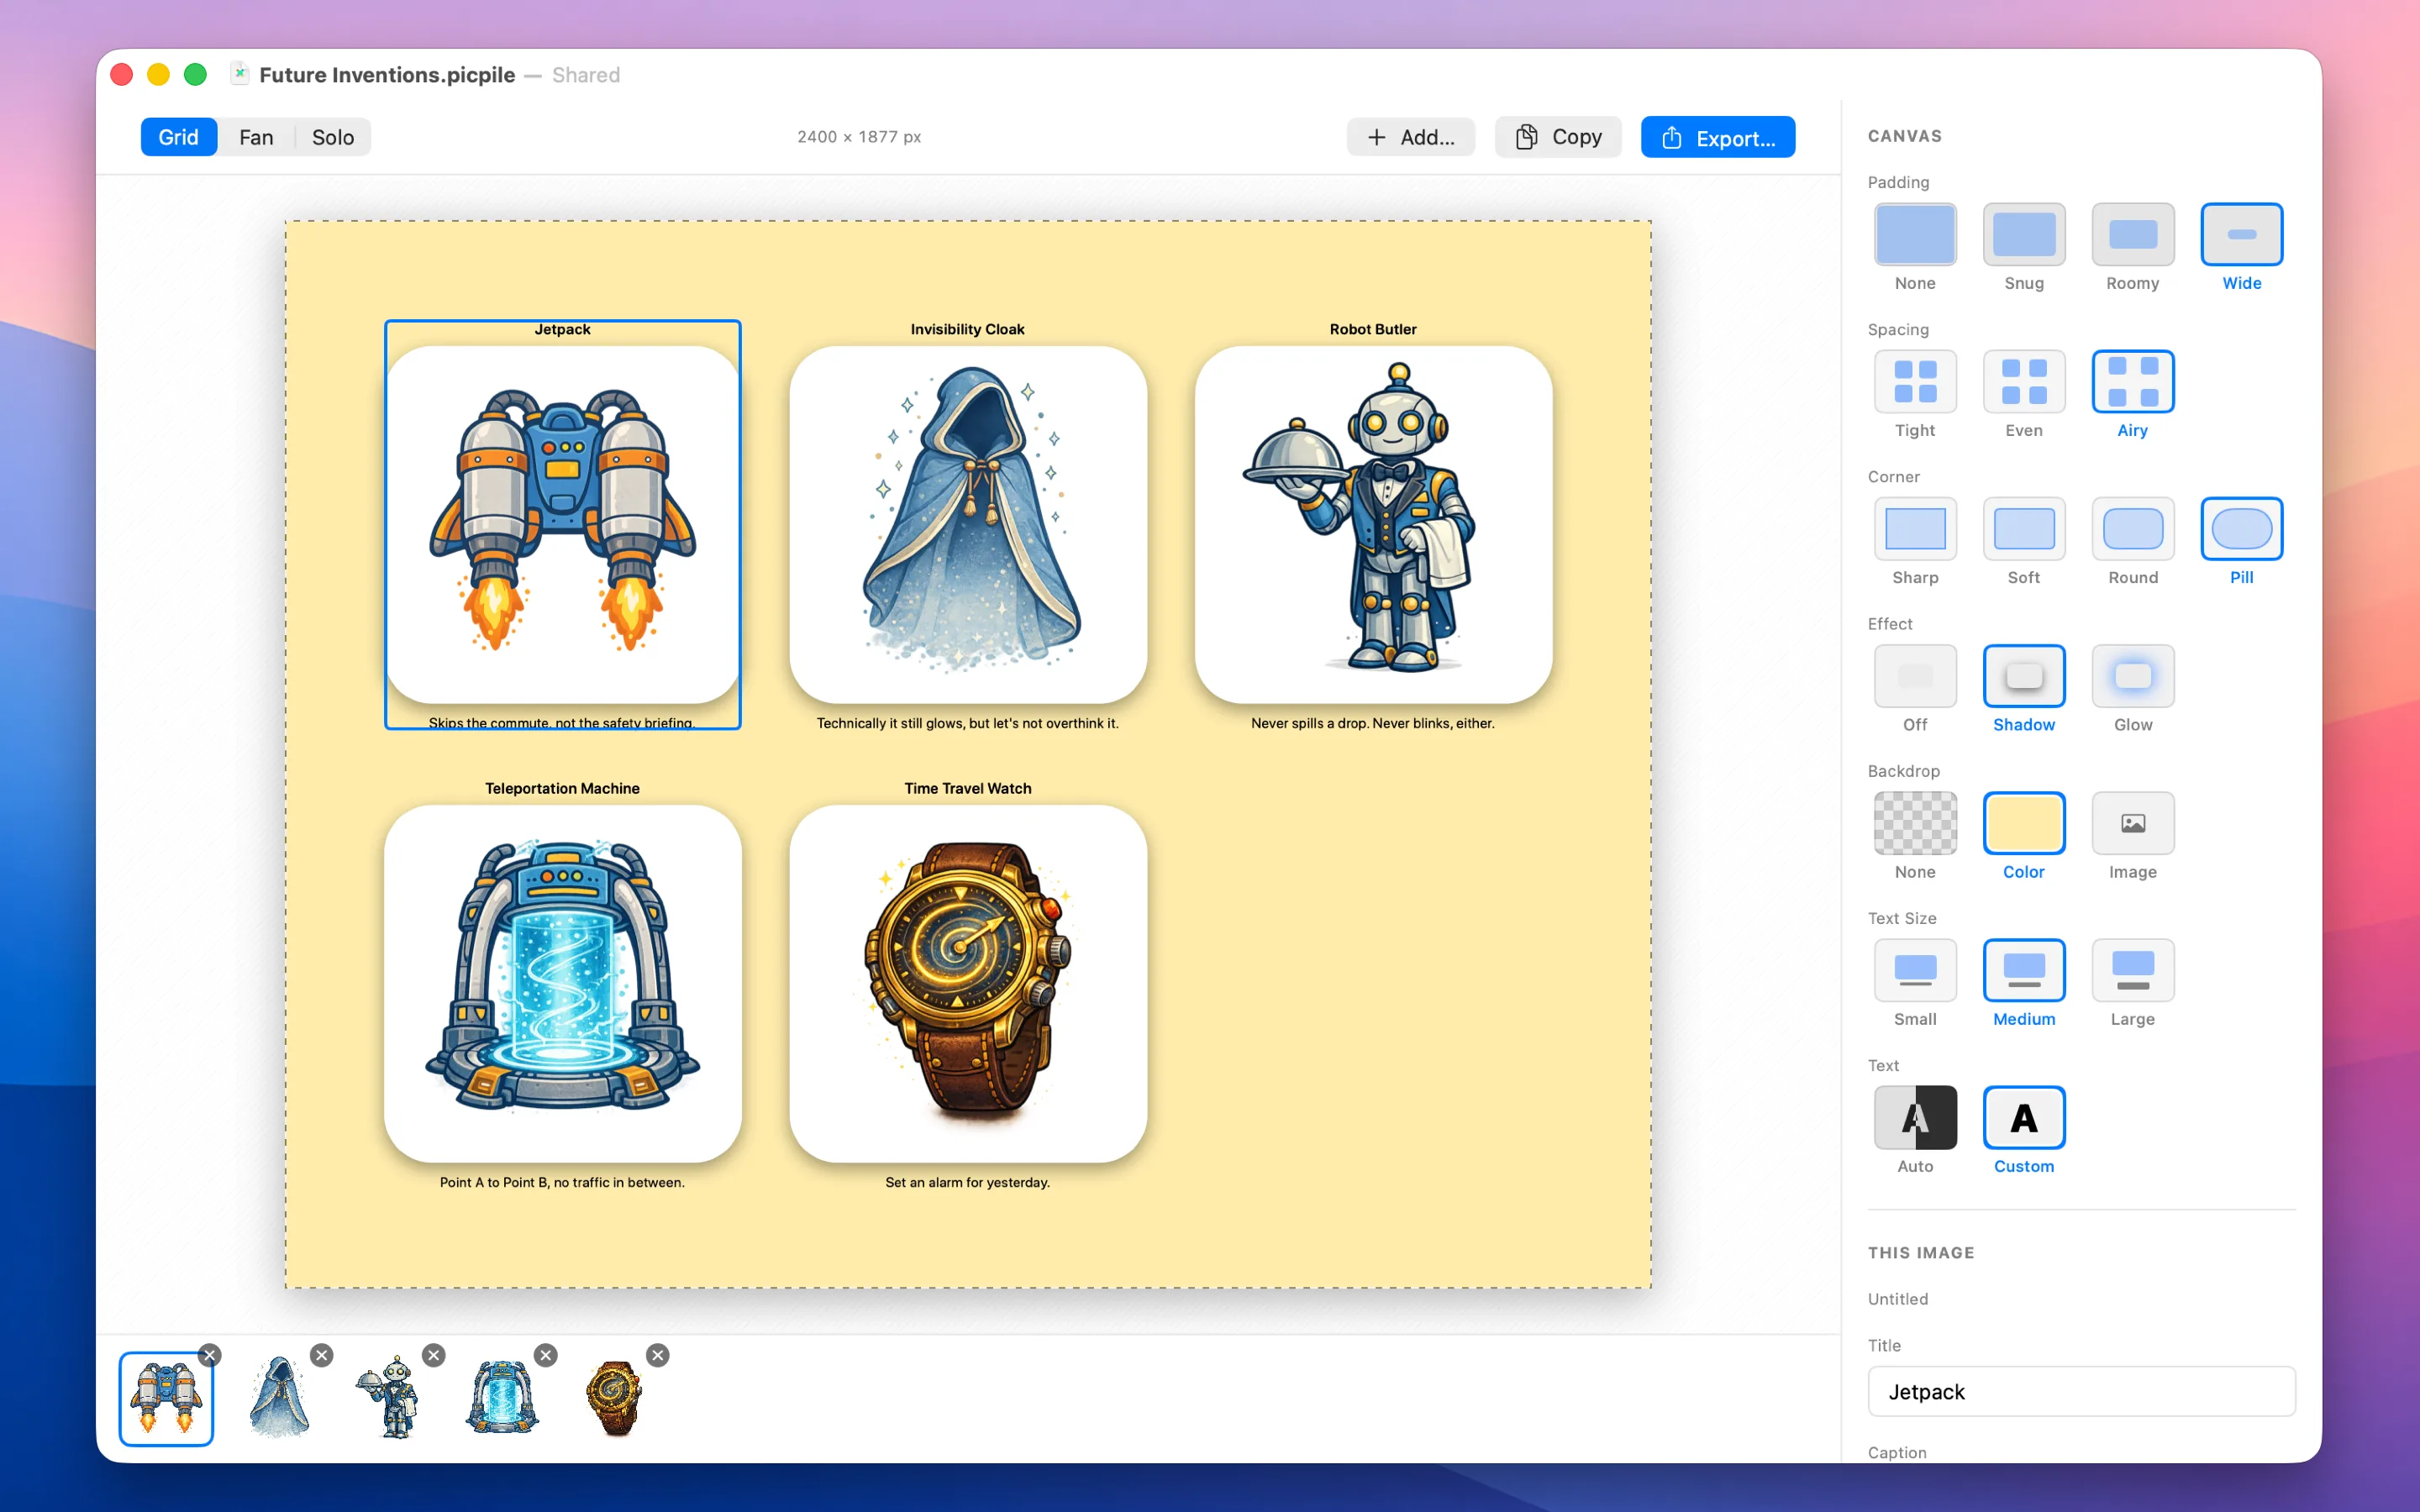Select Round corner option
Screen dimensions: 2420x1512
coord(2132,528)
